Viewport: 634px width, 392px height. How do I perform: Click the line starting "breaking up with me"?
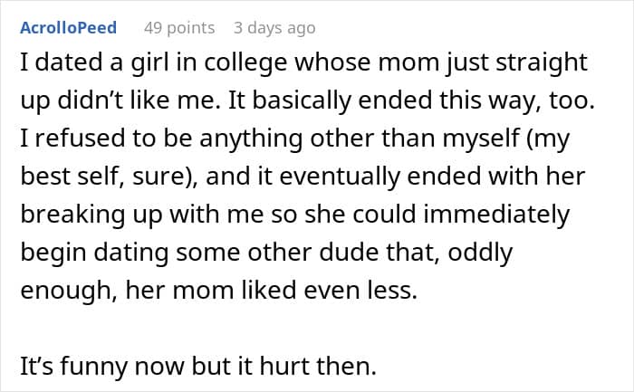click(294, 215)
